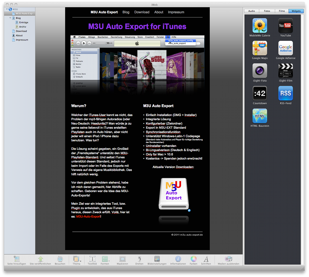Click the window resize grip corner
The width and height of the screenshot is (309, 277).
click(x=303, y=269)
